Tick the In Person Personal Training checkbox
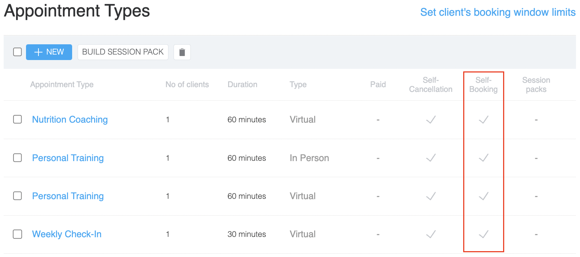 point(18,158)
